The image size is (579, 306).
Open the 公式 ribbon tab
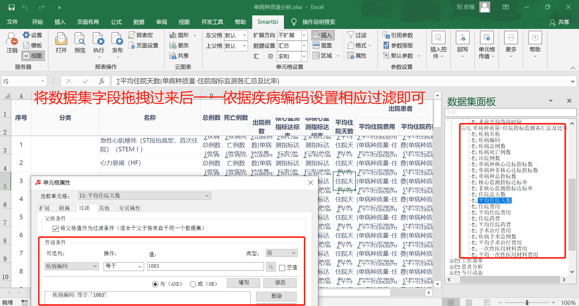coord(116,22)
